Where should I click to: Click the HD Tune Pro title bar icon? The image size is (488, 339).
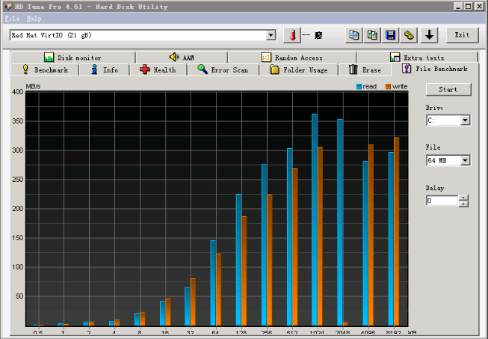point(8,6)
